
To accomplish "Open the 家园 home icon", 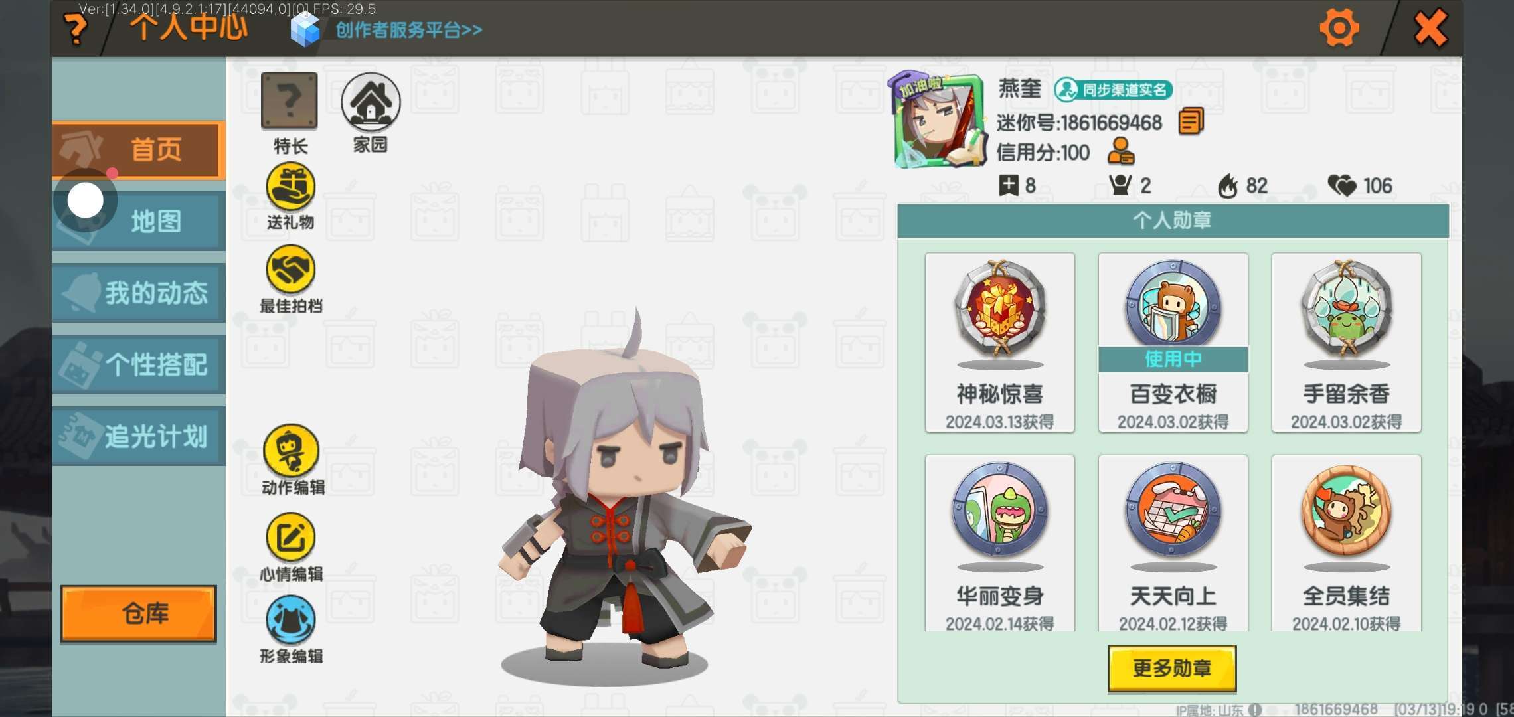I will (371, 102).
